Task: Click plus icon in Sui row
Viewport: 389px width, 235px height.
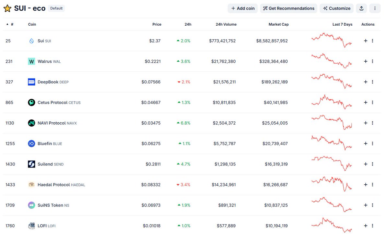Action: (x=366, y=41)
